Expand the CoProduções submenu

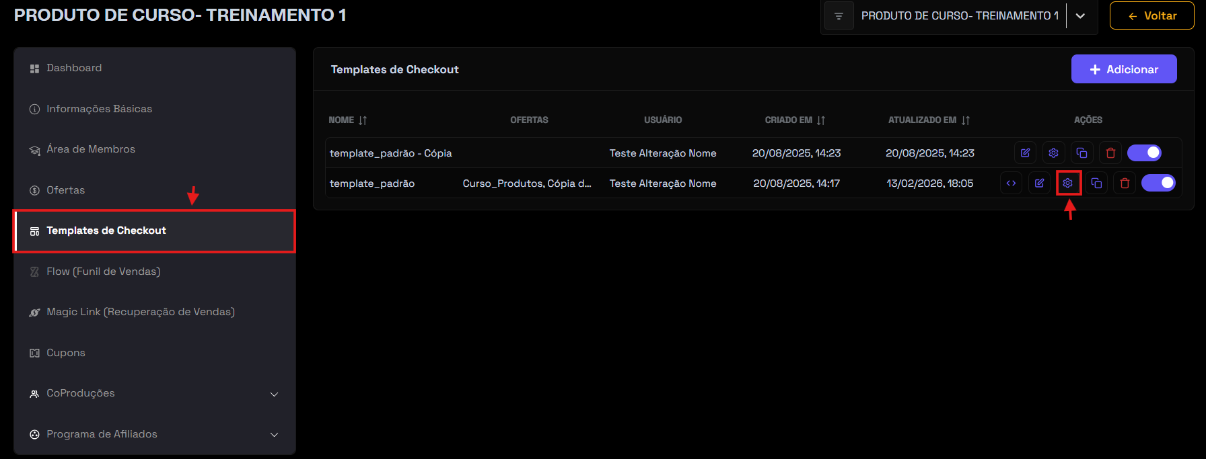[274, 394]
